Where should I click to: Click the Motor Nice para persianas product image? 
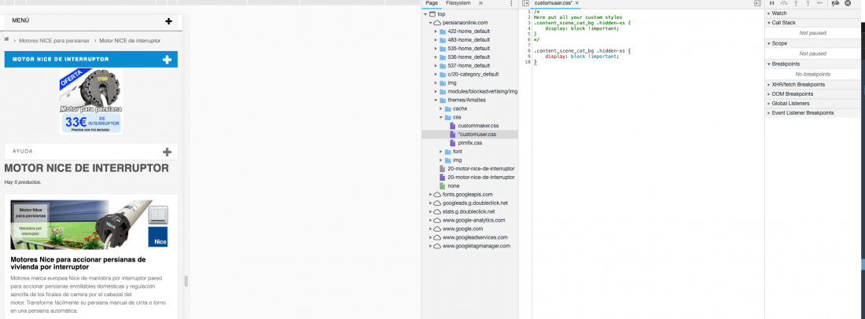[x=90, y=224]
